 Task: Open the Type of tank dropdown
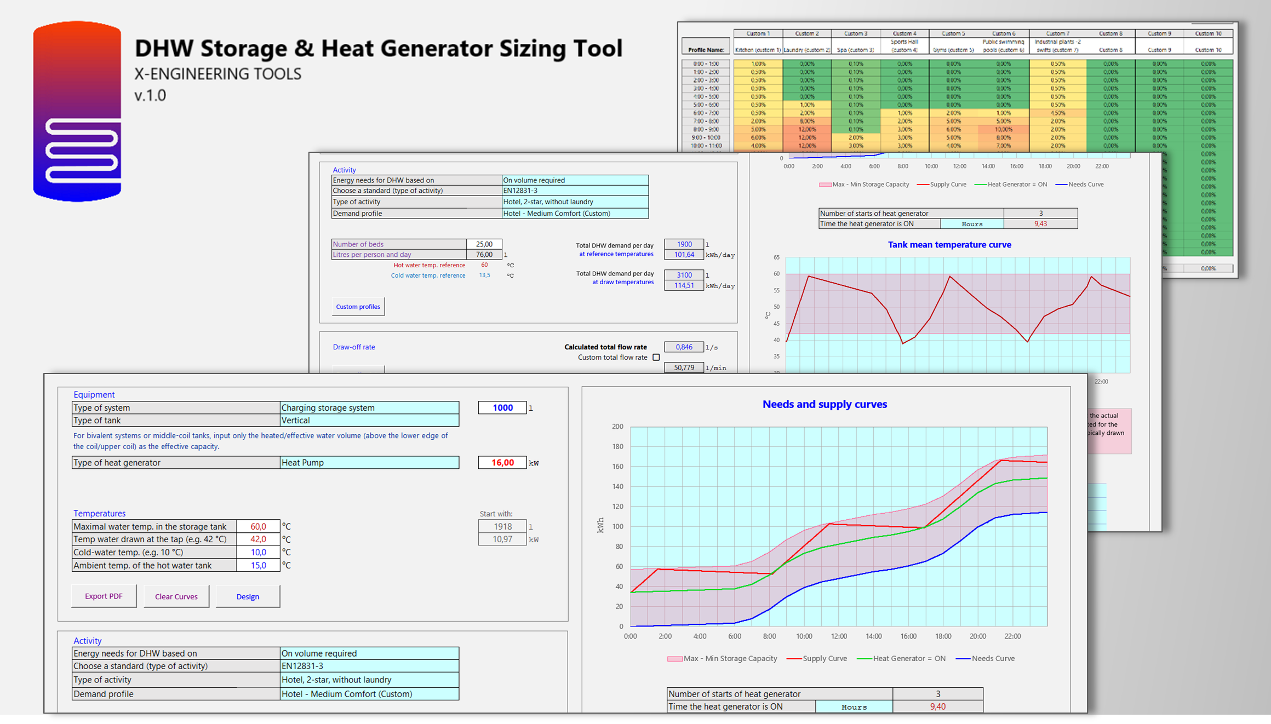[369, 421]
